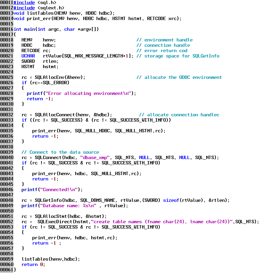The image size is (260, 273).
Task: Click the 'SQLGetInfo' function call
Action: click(48, 200)
